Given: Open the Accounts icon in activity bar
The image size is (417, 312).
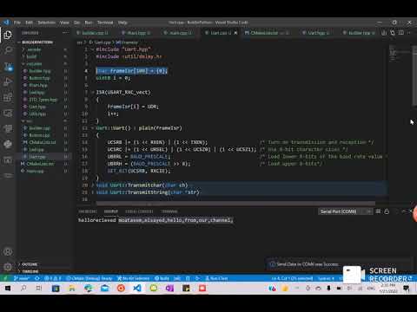Looking at the screenshot, I should click(x=8, y=251).
